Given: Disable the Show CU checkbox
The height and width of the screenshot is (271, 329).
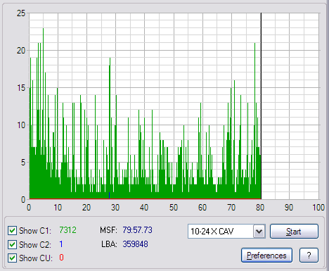Looking at the screenshot, I should (x=12, y=258).
